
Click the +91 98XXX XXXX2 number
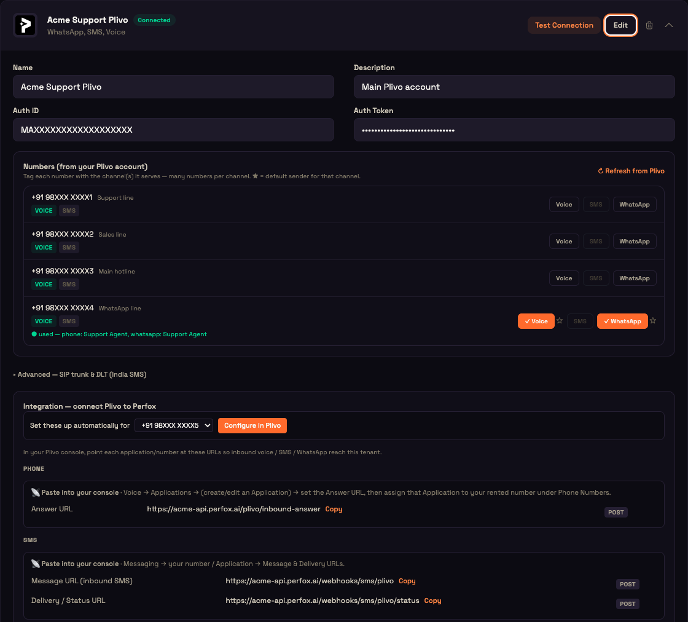62,234
